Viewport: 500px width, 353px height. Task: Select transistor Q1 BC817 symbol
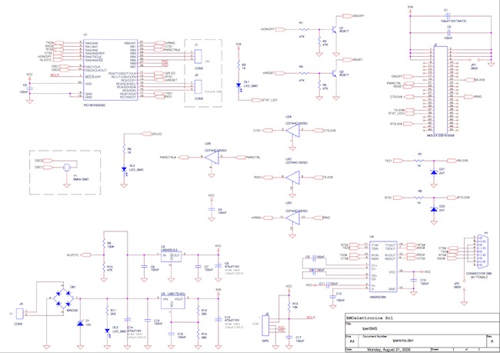click(x=335, y=29)
